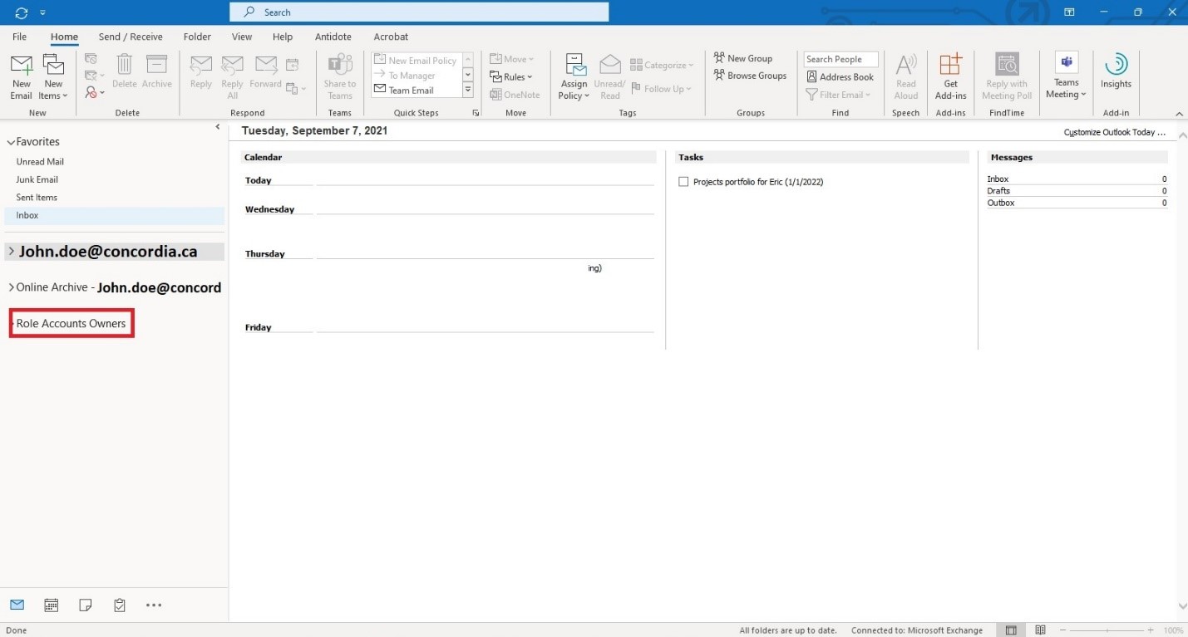Open Notes view in navigation bar
The image size is (1188, 637).
[x=85, y=605]
